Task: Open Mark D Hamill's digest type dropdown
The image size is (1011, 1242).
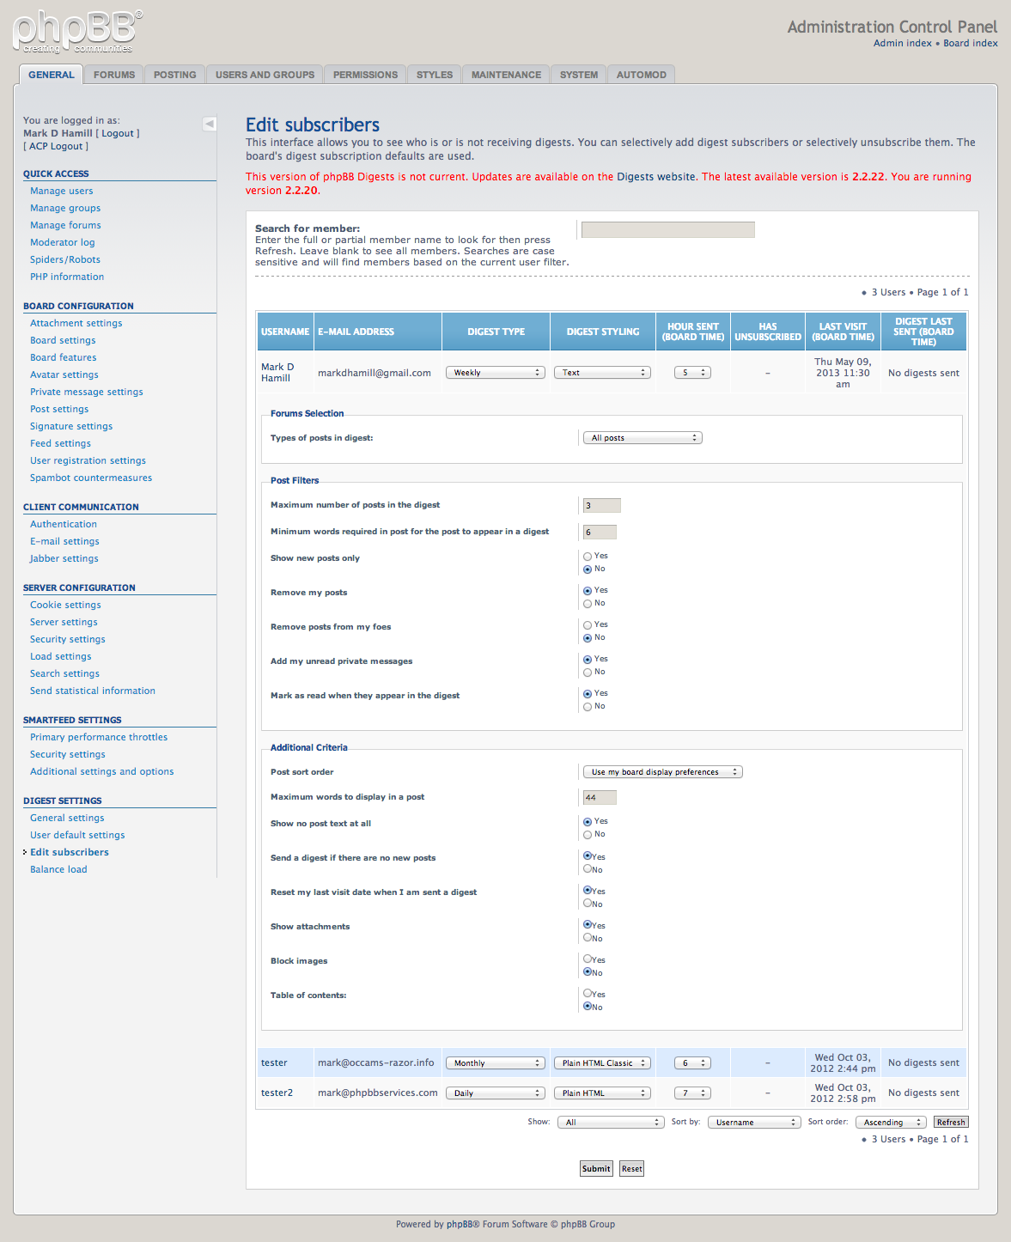Action: click(496, 373)
